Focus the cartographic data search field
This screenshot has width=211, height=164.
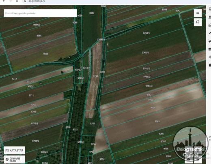pyautogui.click(x=41, y=13)
